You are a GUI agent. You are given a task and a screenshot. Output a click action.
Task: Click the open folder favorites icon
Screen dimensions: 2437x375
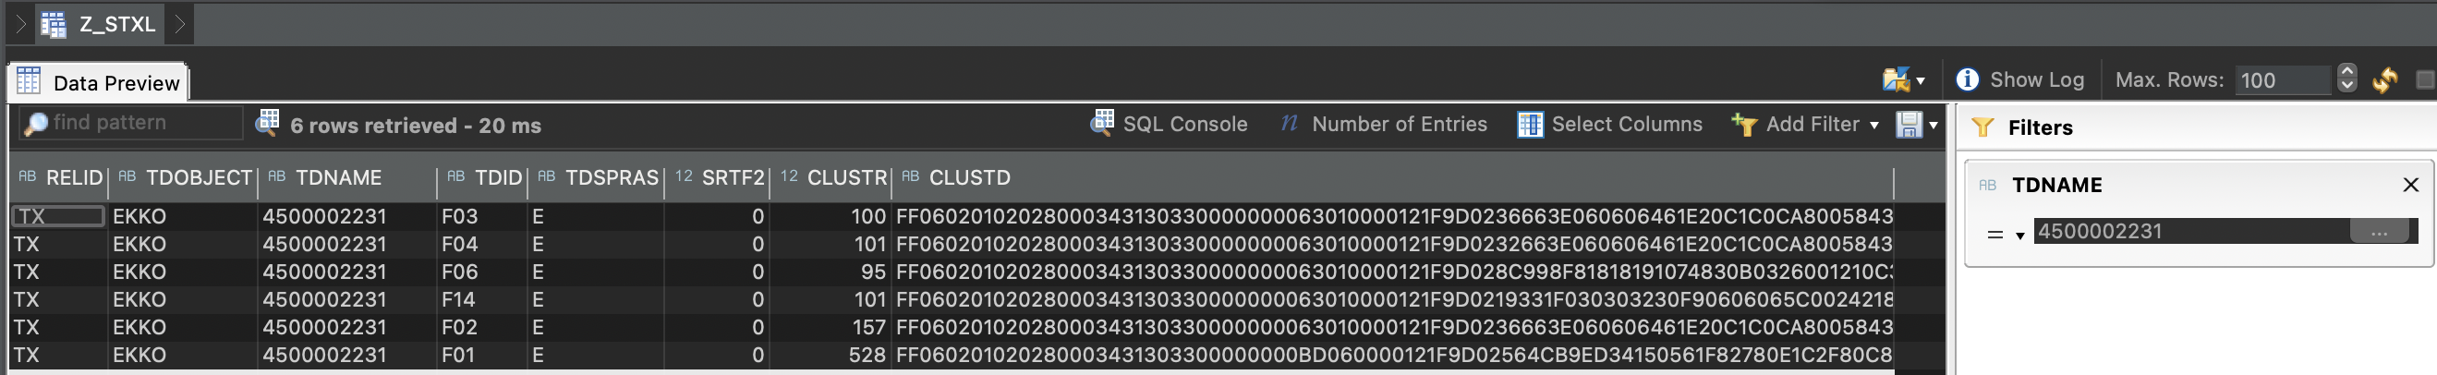point(1896,79)
